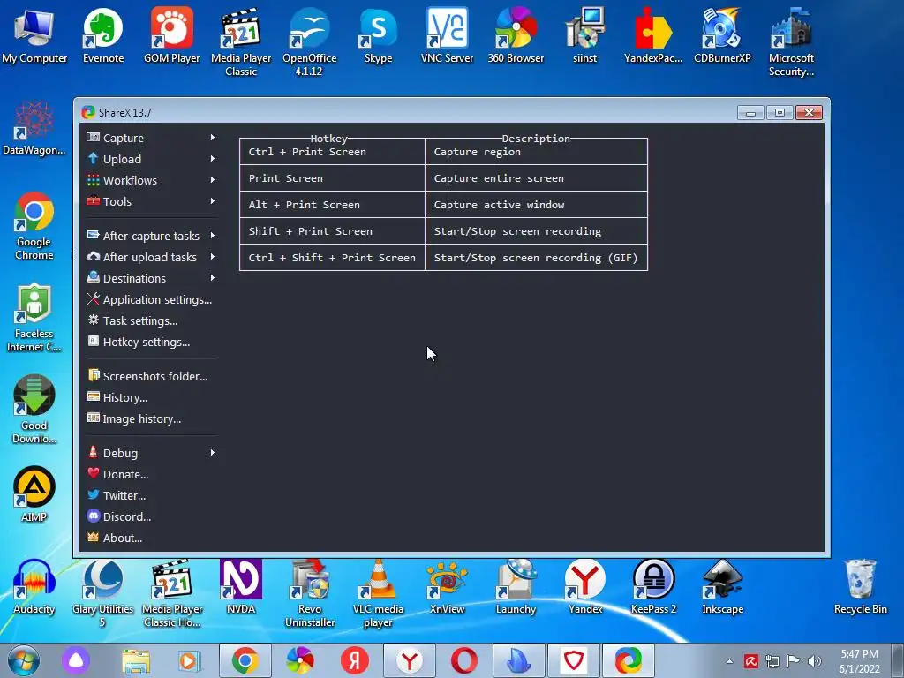This screenshot has width=904, height=678.
Task: Open VNC Server desktop shortcut
Action: tap(447, 35)
